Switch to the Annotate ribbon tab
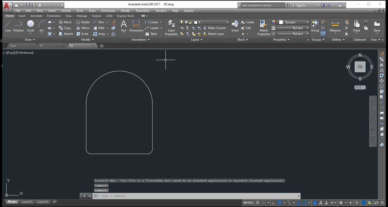This screenshot has height=207, width=388. tap(36, 16)
